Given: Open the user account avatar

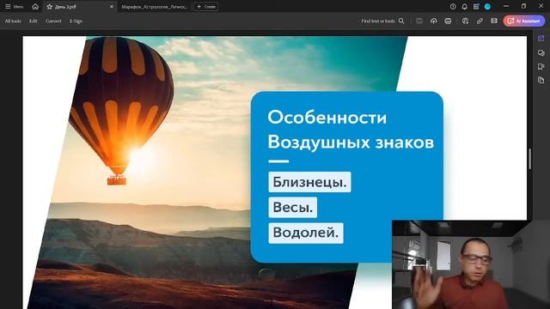Looking at the screenshot, I should pos(487,7).
